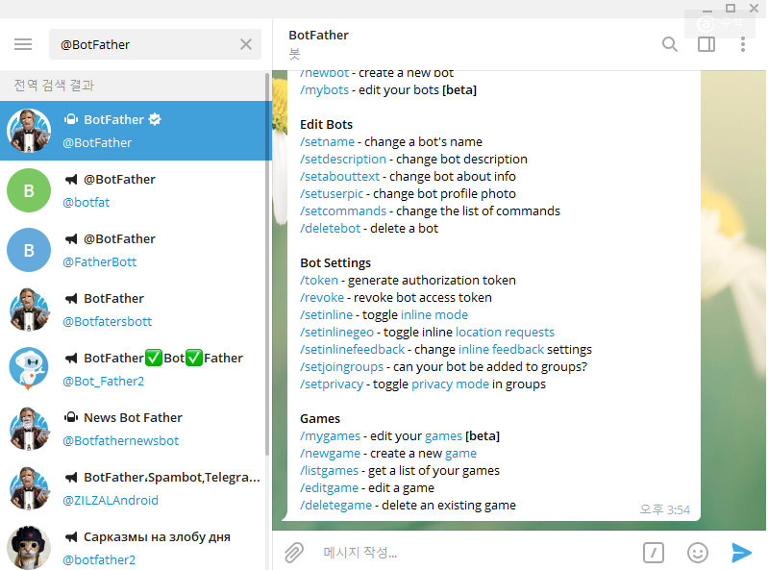The height and width of the screenshot is (570, 768).
Task: Click the /listgames command link
Action: click(x=329, y=471)
